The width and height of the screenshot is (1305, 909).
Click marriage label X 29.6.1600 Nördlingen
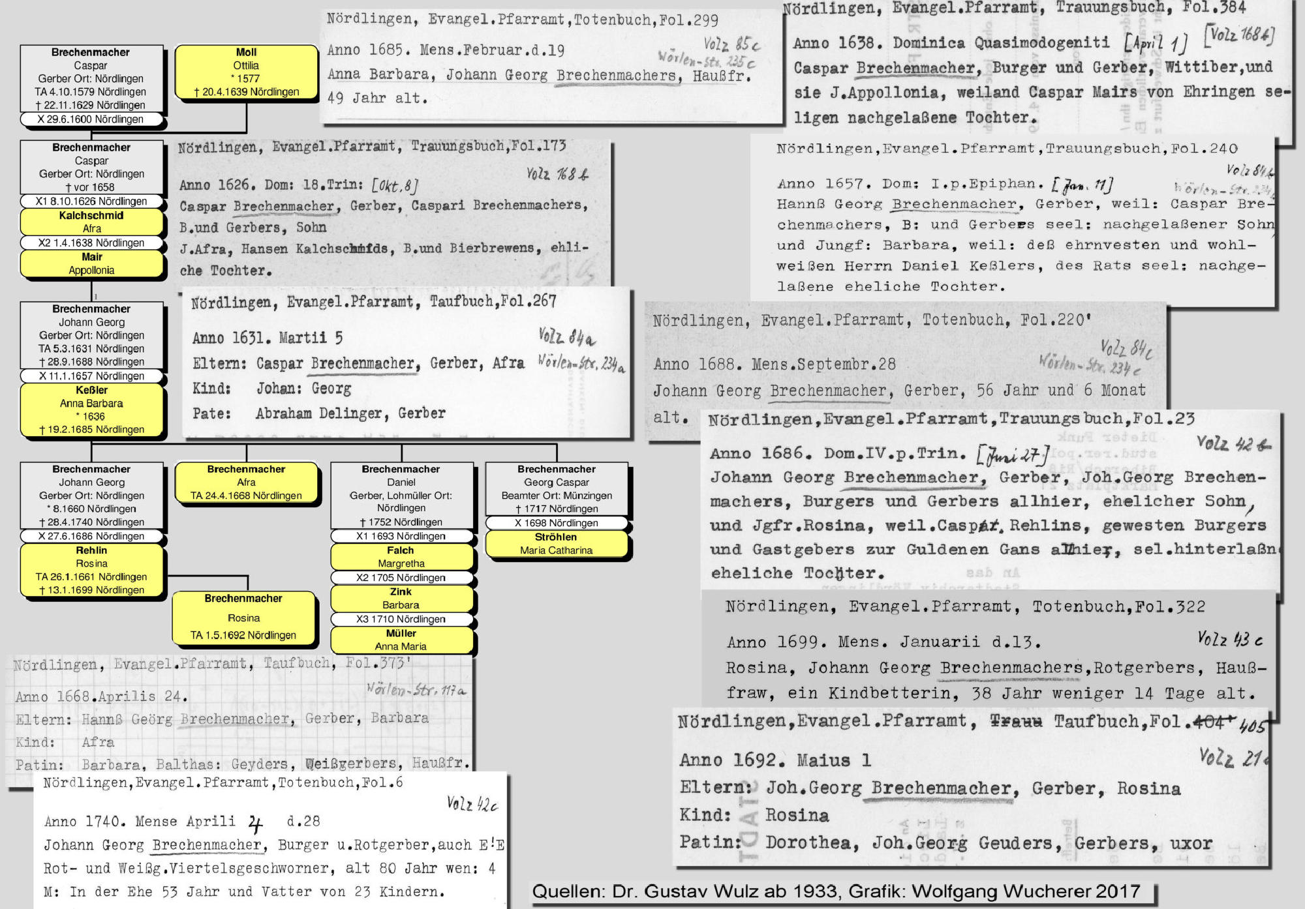pyautogui.click(x=91, y=119)
